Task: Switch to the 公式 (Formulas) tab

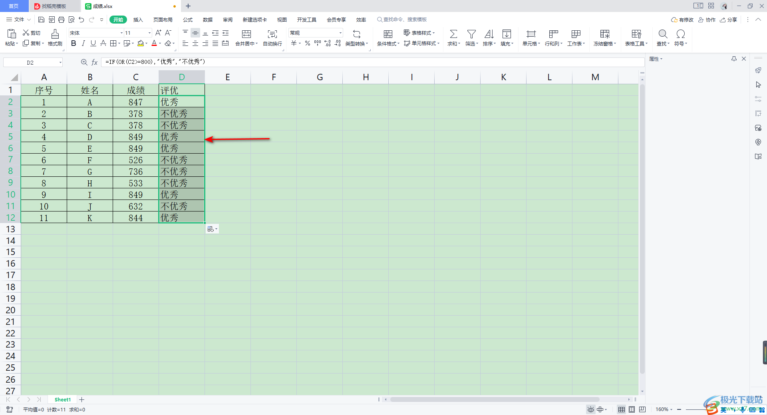Action: [x=188, y=20]
